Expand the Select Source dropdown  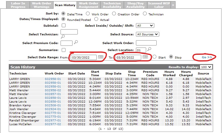[x=148, y=34]
